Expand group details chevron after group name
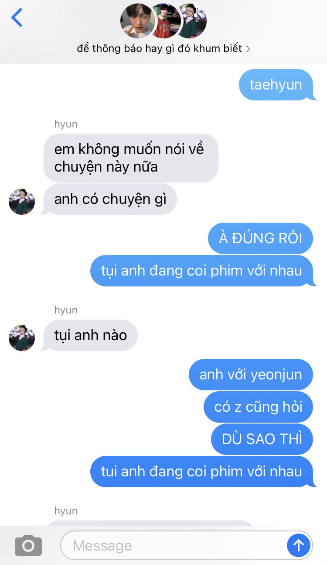The width and height of the screenshot is (327, 565). (x=248, y=49)
